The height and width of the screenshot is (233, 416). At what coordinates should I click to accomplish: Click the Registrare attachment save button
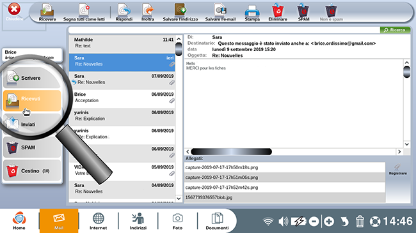click(x=397, y=169)
